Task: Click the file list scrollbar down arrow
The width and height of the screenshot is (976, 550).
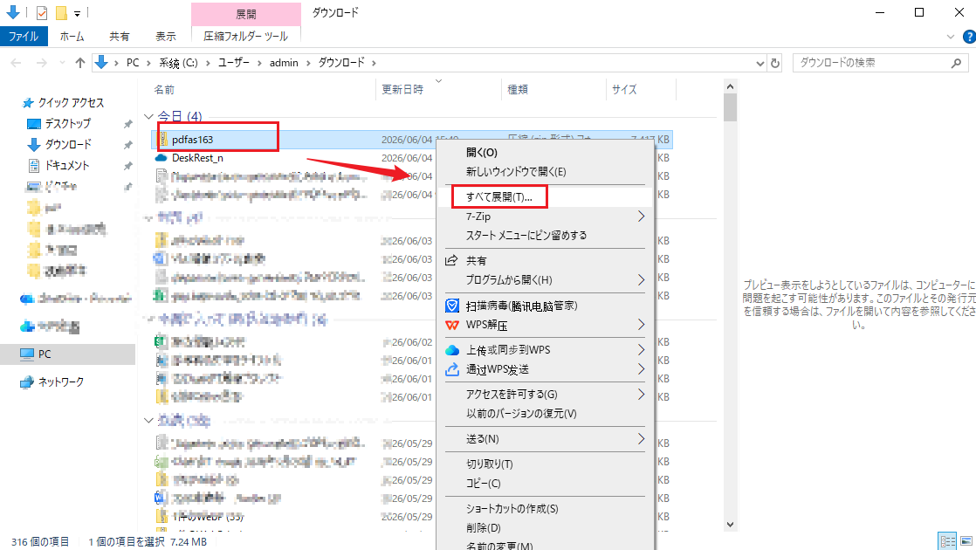Action: 730,525
